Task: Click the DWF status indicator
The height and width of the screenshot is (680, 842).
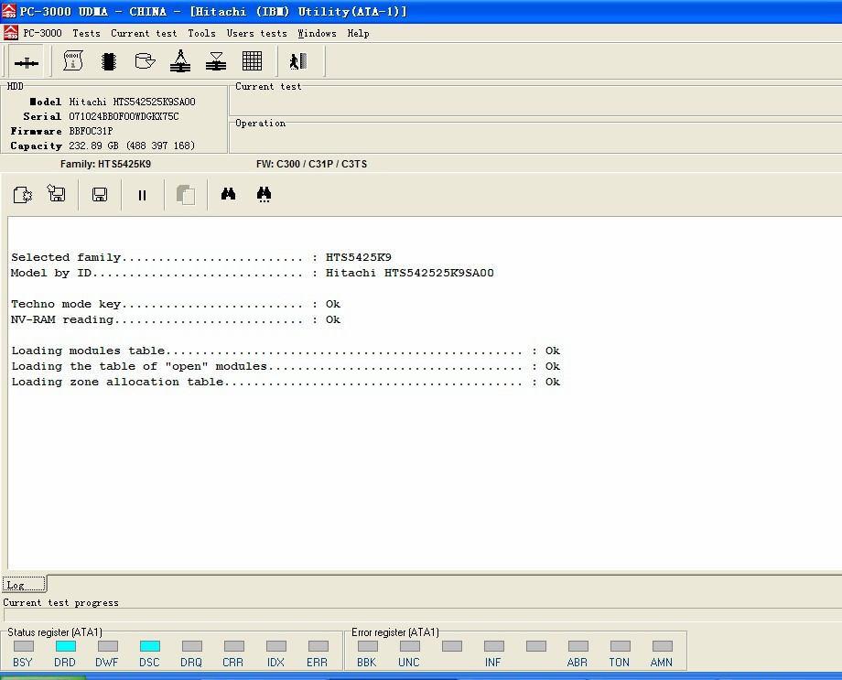Action: coord(107,646)
